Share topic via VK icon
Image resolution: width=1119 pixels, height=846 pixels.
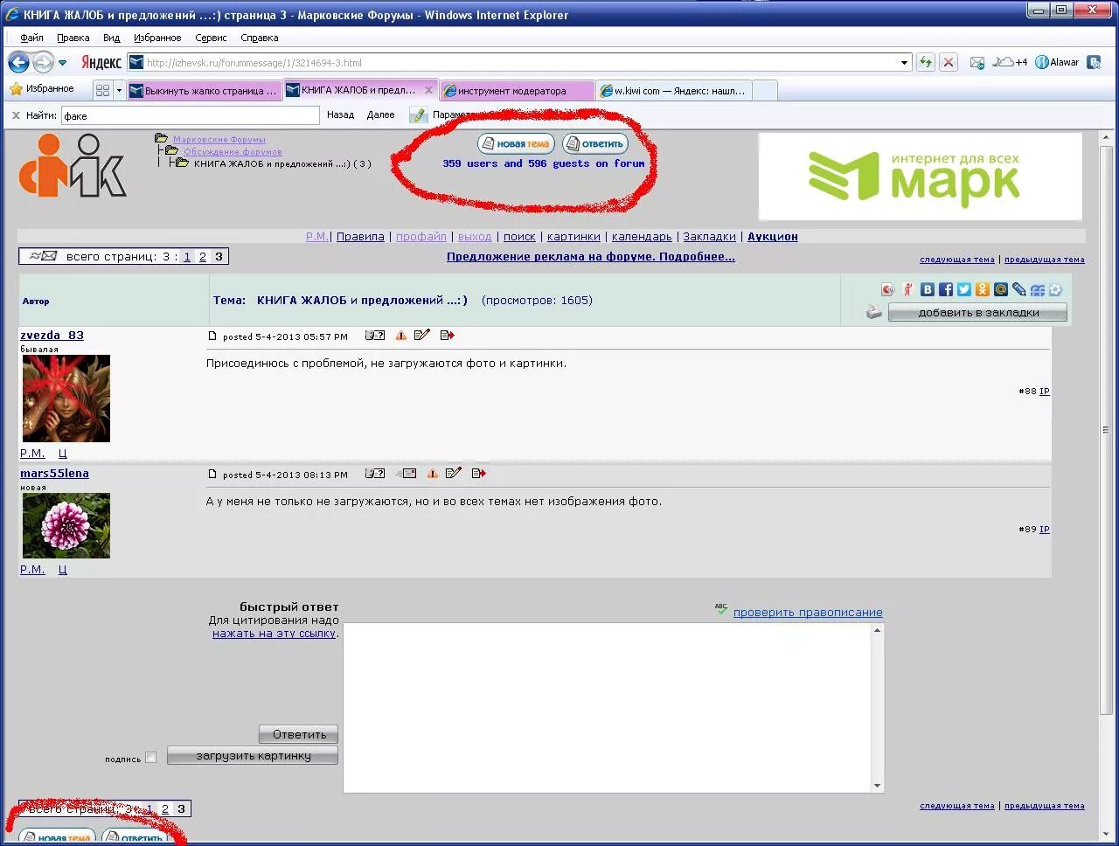coord(927,289)
